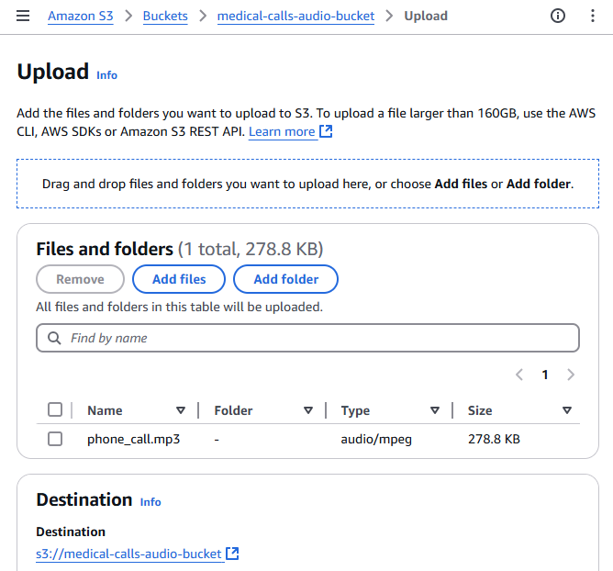Sort table by the Type column arrow
The width and height of the screenshot is (613, 571).
coord(435,410)
